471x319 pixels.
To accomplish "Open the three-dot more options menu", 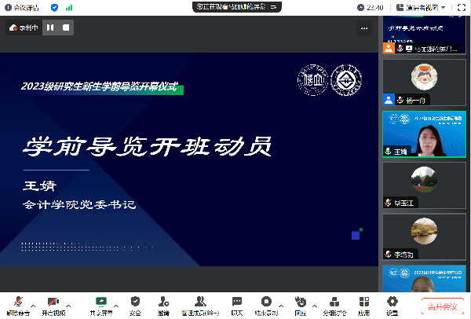I will [364, 27].
